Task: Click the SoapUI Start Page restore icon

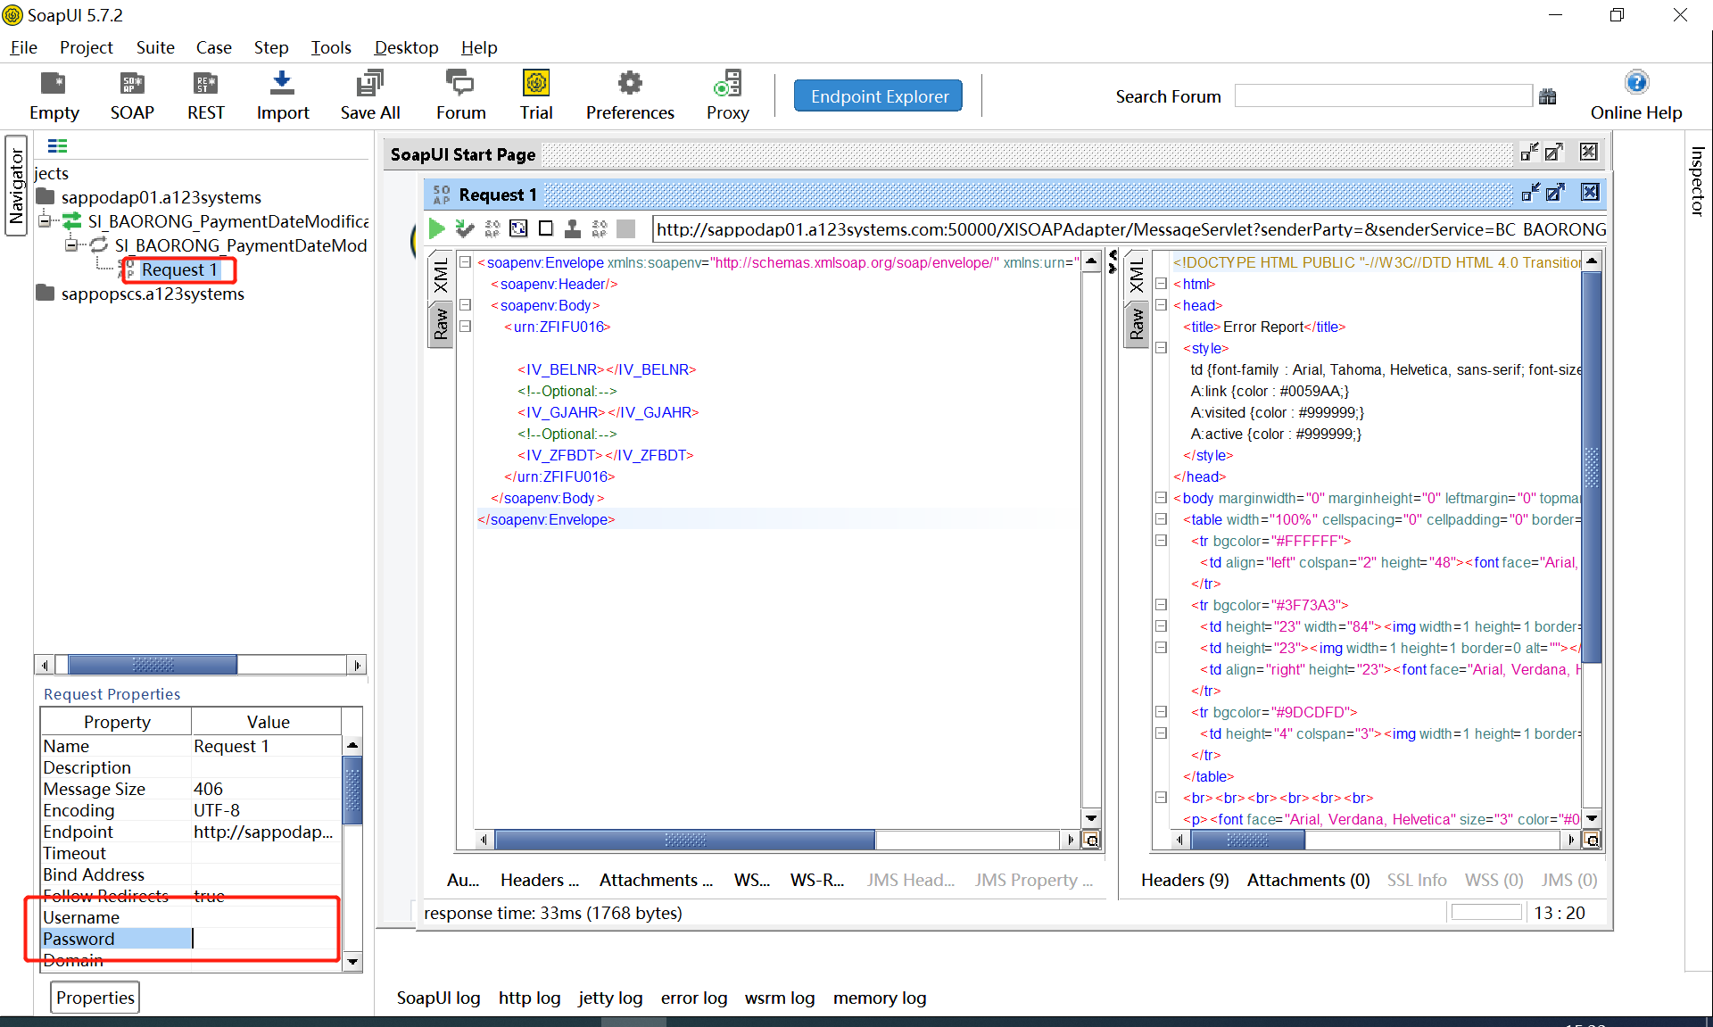Action: point(1554,153)
